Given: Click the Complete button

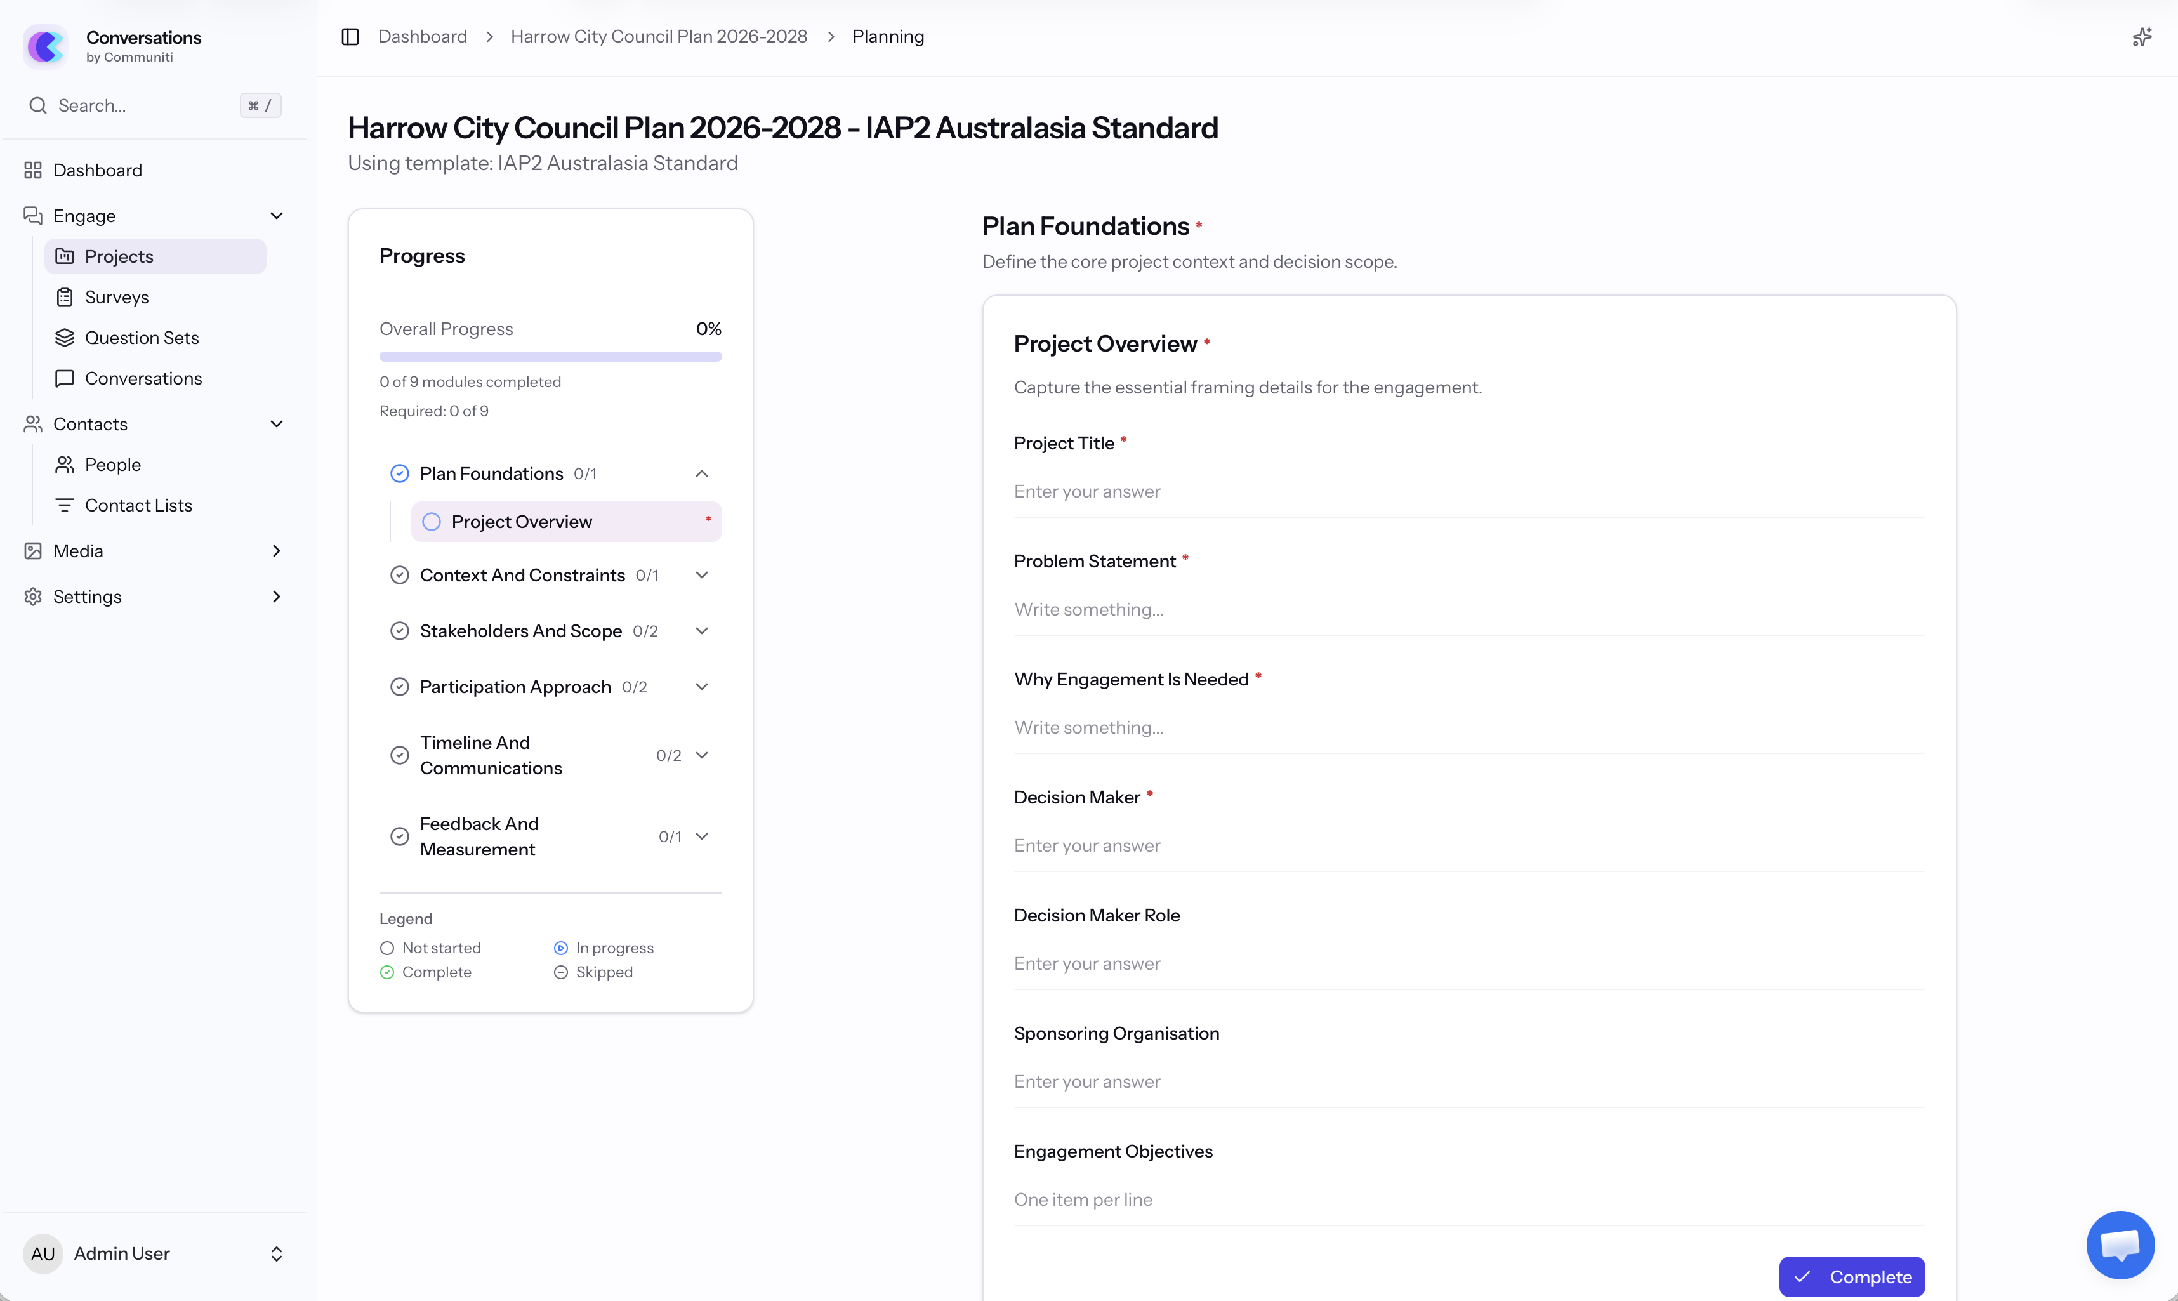Looking at the screenshot, I should (x=1851, y=1276).
